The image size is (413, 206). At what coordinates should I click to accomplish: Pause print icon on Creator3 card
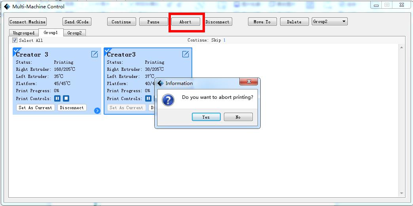coord(148,98)
